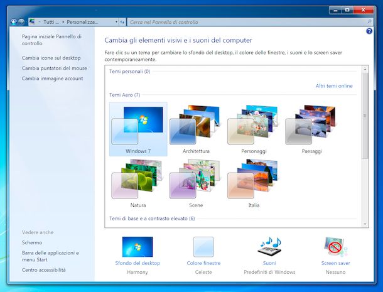383x292 pixels.
Task: Open Pagina iniziale Pannello di controllo
Action: point(51,40)
